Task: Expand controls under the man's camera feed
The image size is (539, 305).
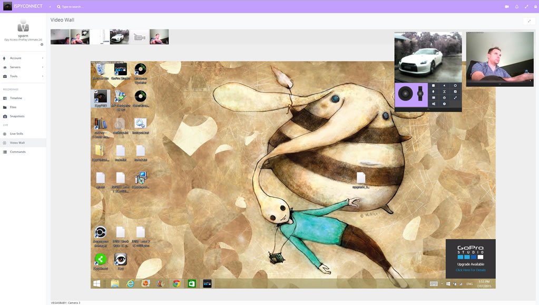Action: tap(500, 84)
